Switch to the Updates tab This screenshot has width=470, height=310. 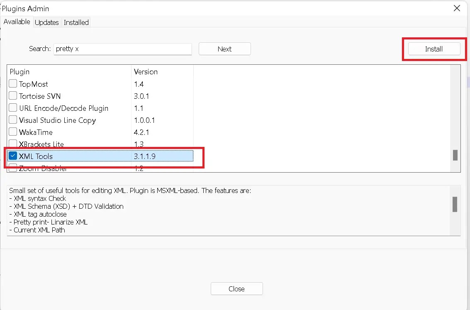point(46,22)
